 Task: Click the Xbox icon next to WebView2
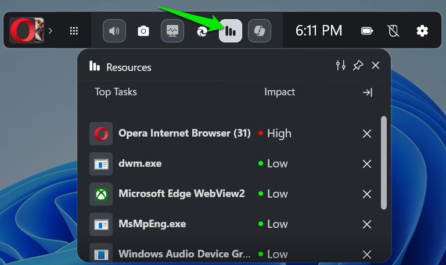pos(101,194)
